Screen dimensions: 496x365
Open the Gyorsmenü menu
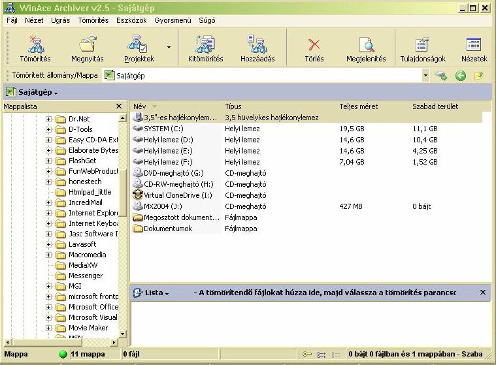(173, 20)
